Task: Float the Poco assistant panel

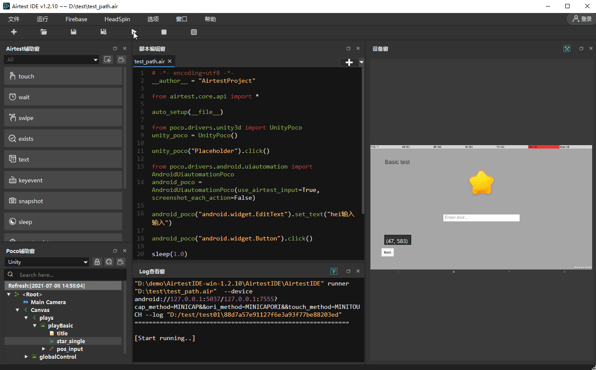Action: point(115,251)
